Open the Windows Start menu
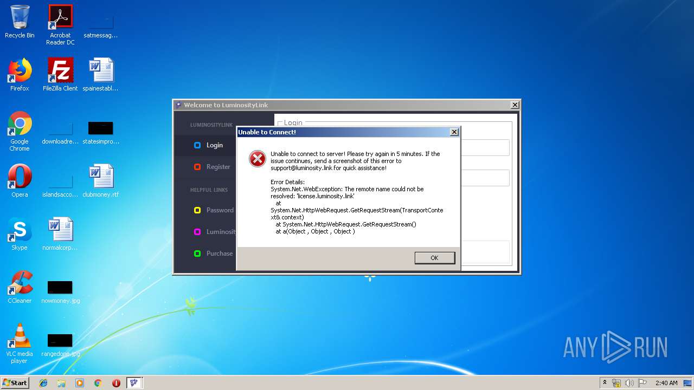 [x=15, y=382]
